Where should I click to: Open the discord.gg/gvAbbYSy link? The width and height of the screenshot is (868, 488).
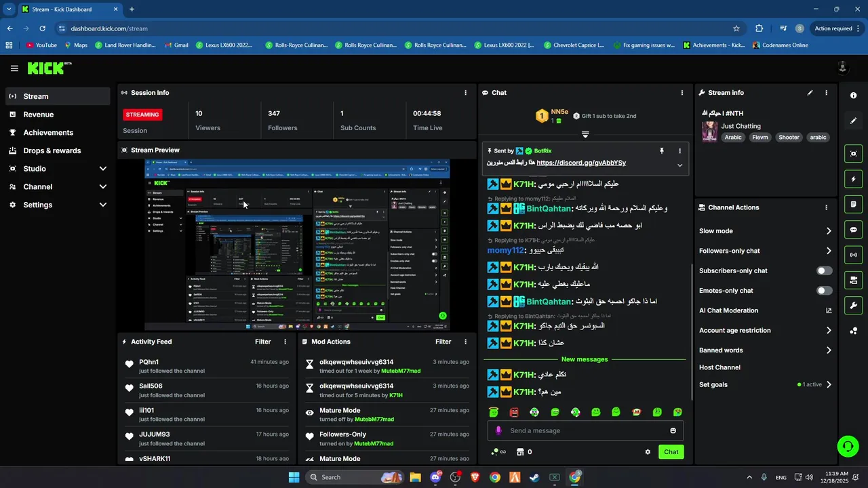pyautogui.click(x=581, y=163)
